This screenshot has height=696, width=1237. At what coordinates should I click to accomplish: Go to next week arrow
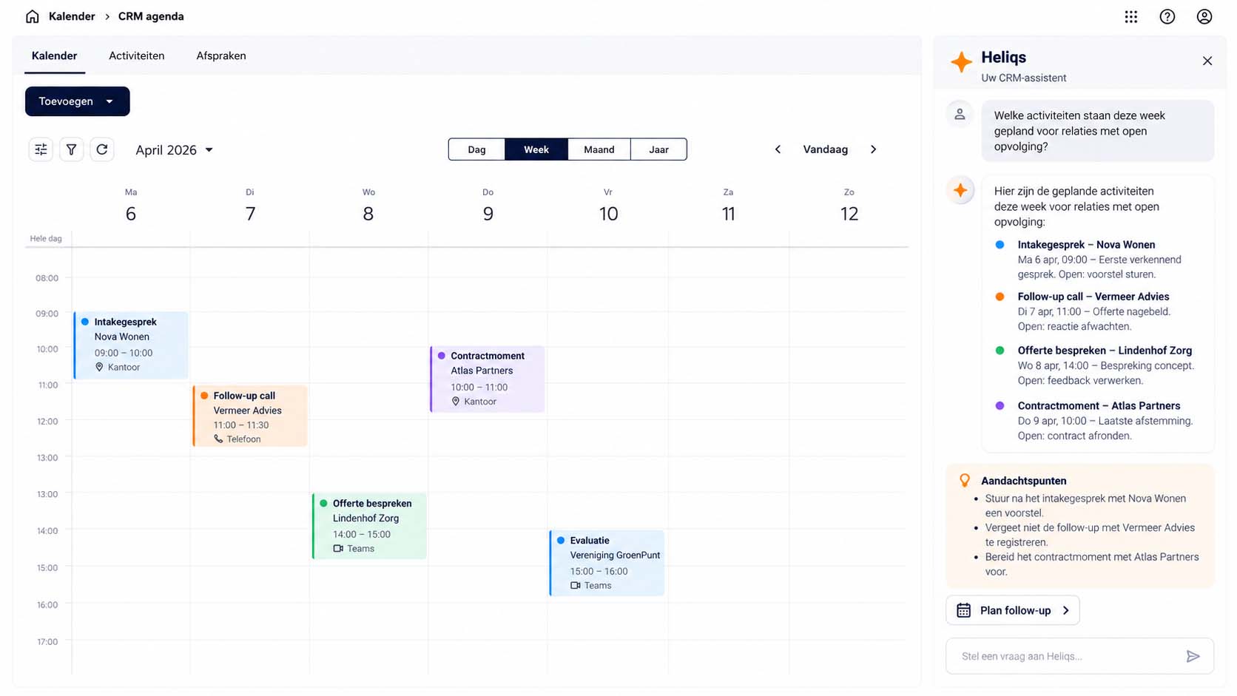coord(873,149)
